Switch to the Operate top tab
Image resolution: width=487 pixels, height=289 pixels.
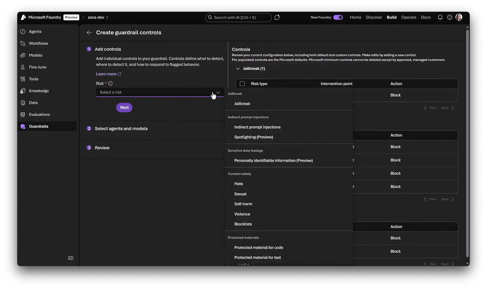click(409, 18)
